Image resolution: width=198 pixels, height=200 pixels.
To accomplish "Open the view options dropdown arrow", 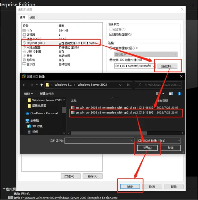I will click(x=163, y=94).
